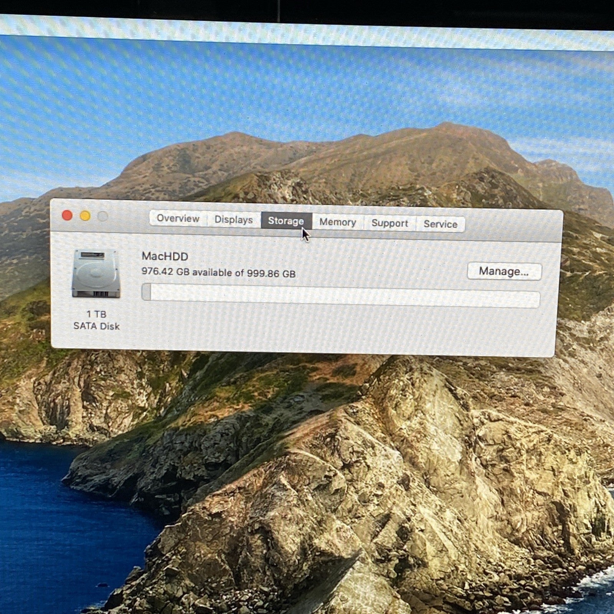This screenshot has height=614, width=614.
Task: Click the MacHDD volume name
Action: pyautogui.click(x=165, y=256)
